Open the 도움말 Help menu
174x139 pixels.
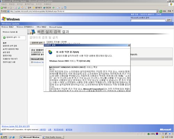click(47, 4)
